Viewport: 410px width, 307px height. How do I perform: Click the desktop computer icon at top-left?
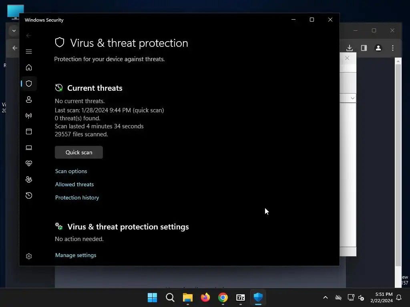point(16,12)
